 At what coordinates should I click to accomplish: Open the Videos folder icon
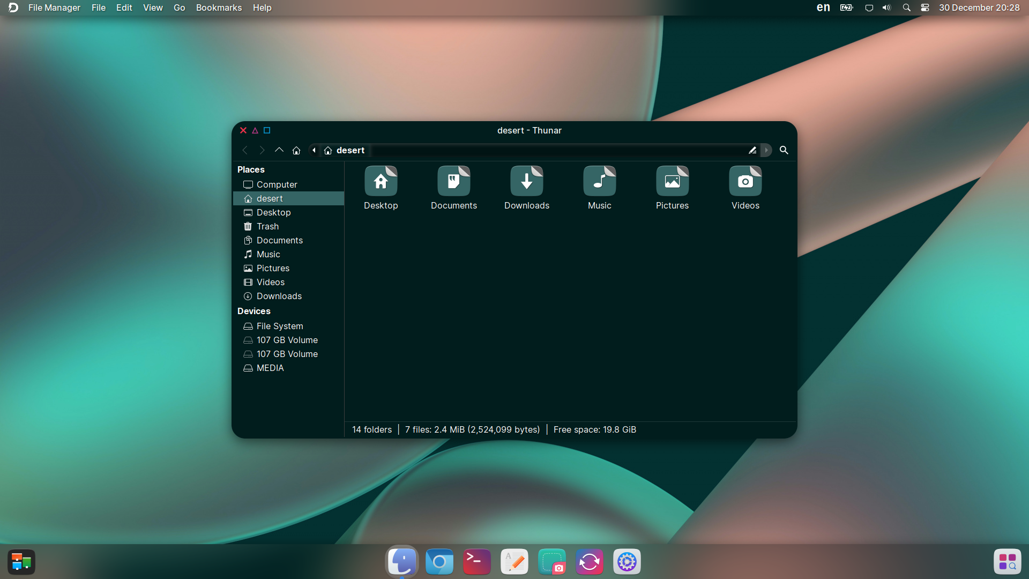coord(745,188)
